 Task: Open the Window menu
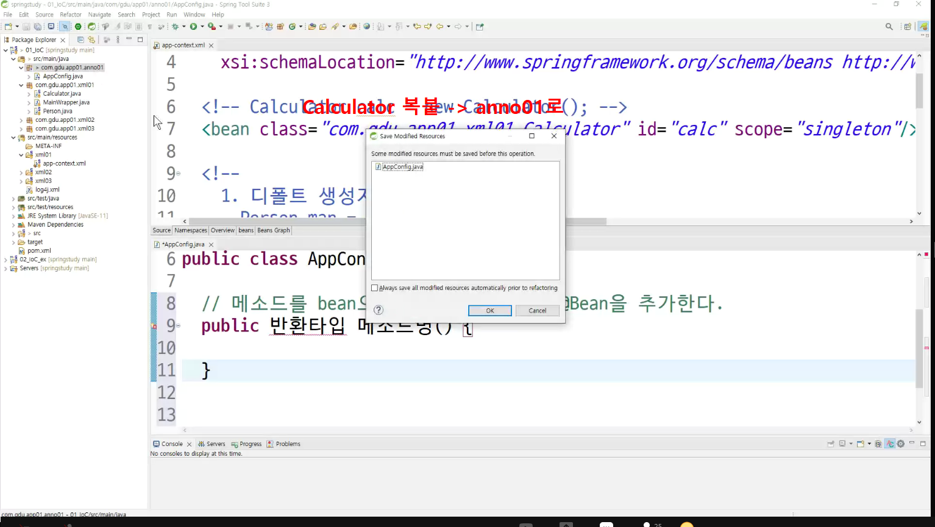coord(194,15)
